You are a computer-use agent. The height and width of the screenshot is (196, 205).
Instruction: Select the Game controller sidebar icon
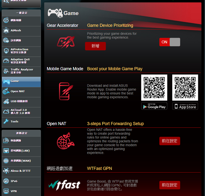6,82
